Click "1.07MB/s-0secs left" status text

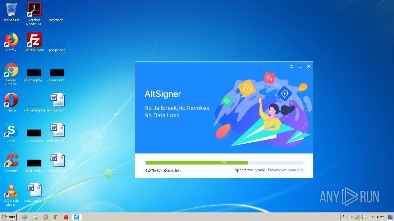163,170
